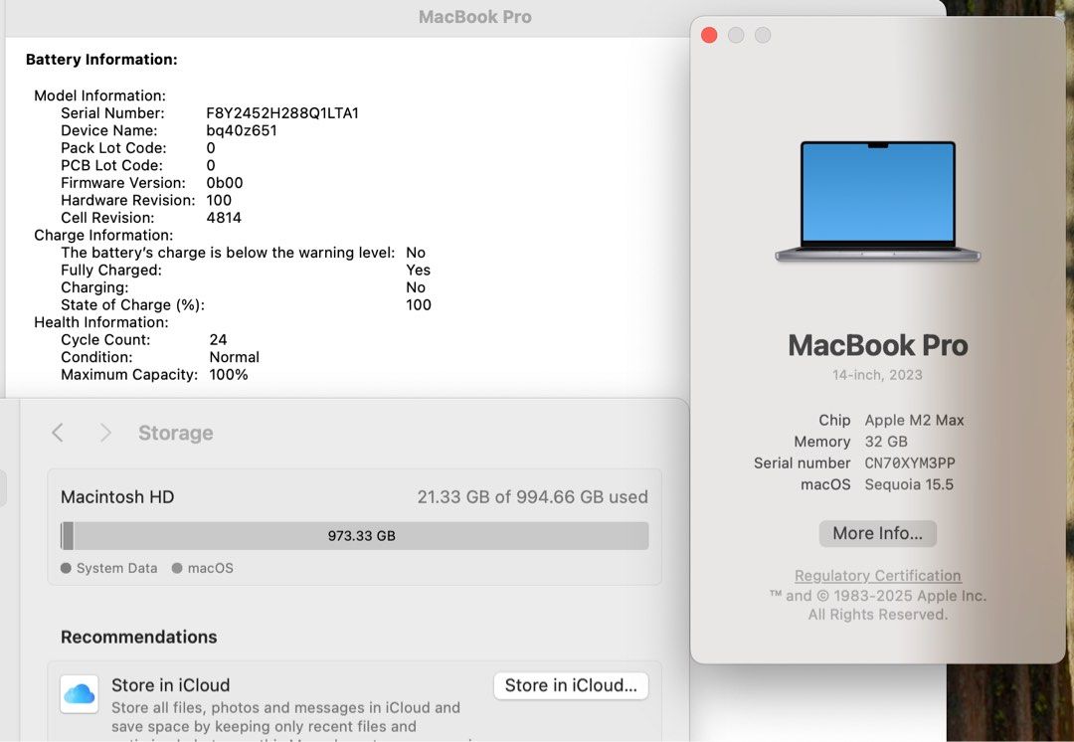Click the More Info... button
Screen dimensions: 1074x742
coord(877,533)
